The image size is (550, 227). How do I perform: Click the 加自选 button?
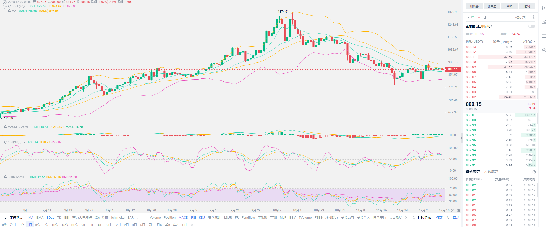pyautogui.click(x=492, y=6)
